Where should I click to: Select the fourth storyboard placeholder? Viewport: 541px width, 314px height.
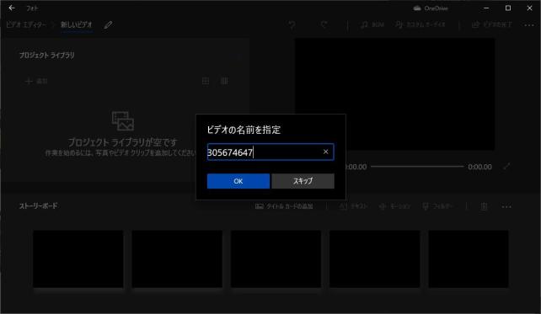tap(375, 258)
